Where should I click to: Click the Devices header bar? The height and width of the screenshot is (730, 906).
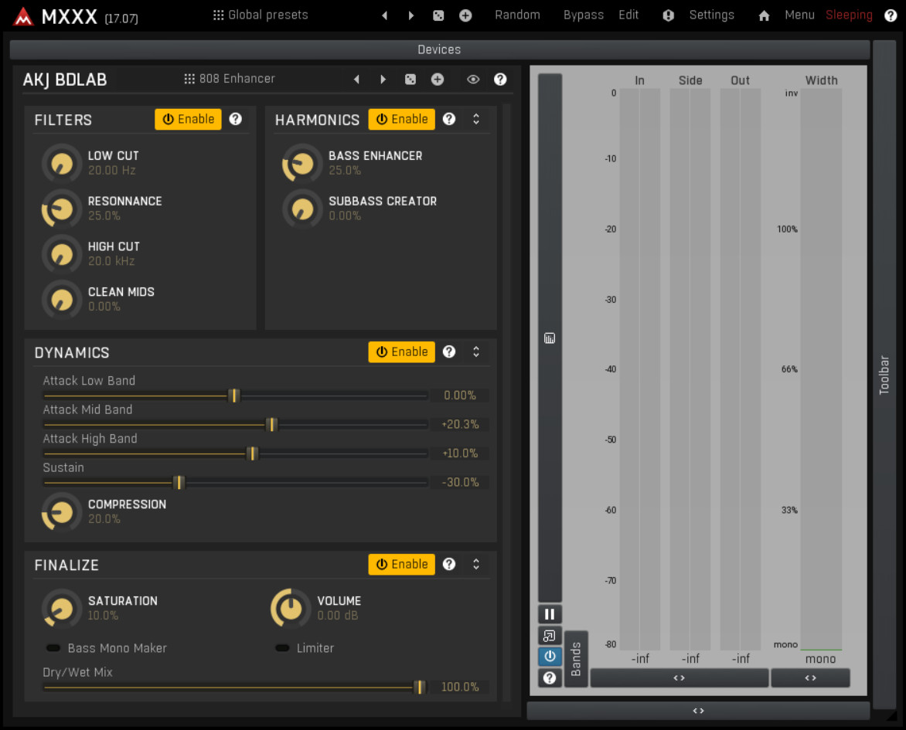pyautogui.click(x=440, y=49)
